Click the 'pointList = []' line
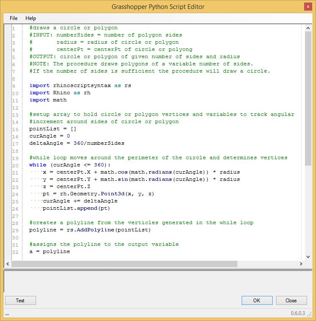 pyautogui.click(x=53, y=129)
